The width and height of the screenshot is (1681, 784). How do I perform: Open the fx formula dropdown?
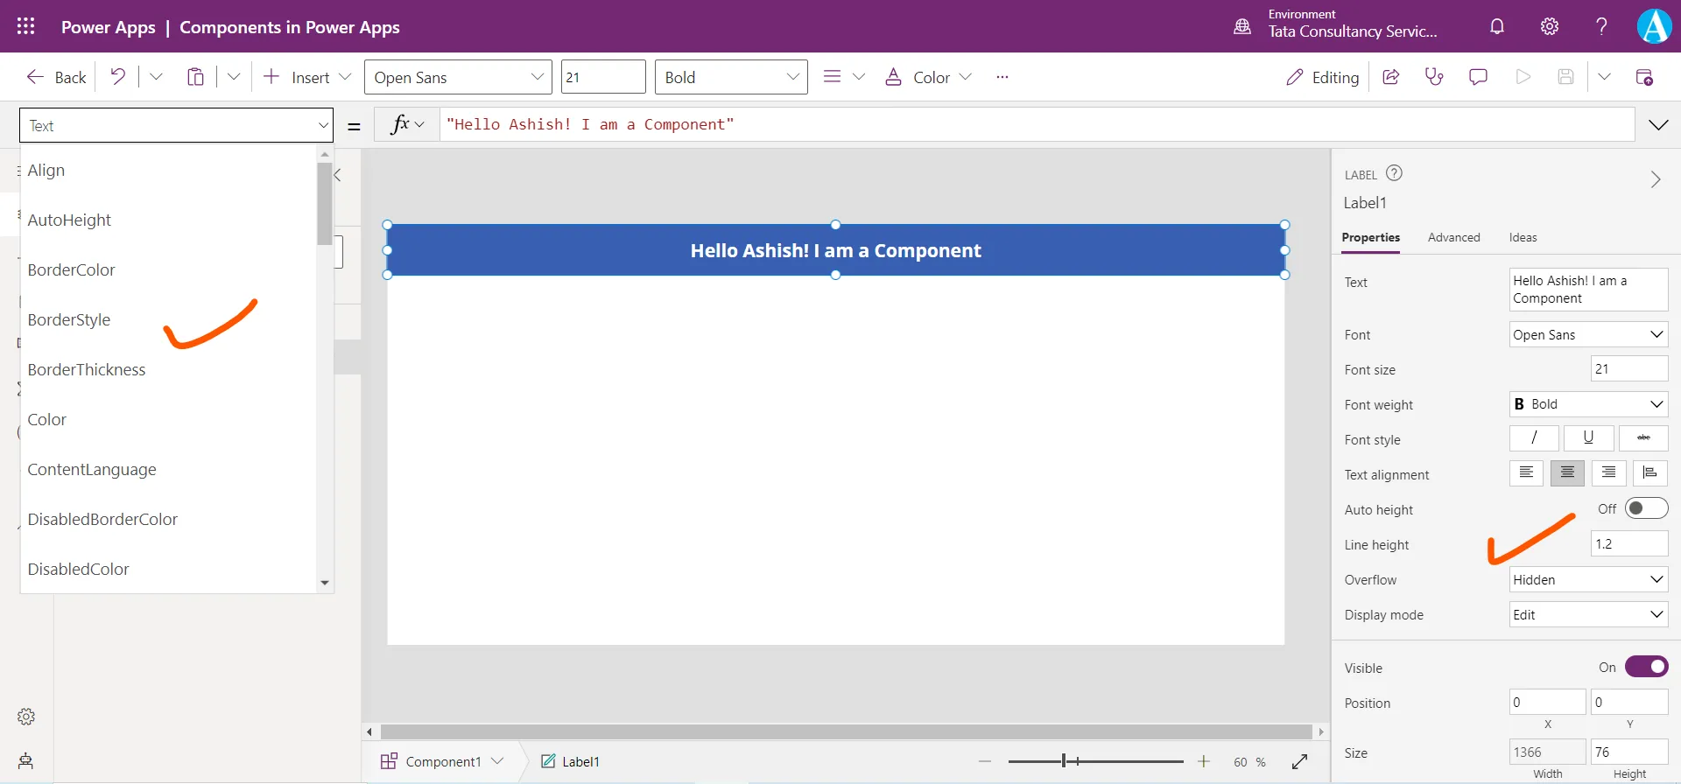click(x=407, y=124)
